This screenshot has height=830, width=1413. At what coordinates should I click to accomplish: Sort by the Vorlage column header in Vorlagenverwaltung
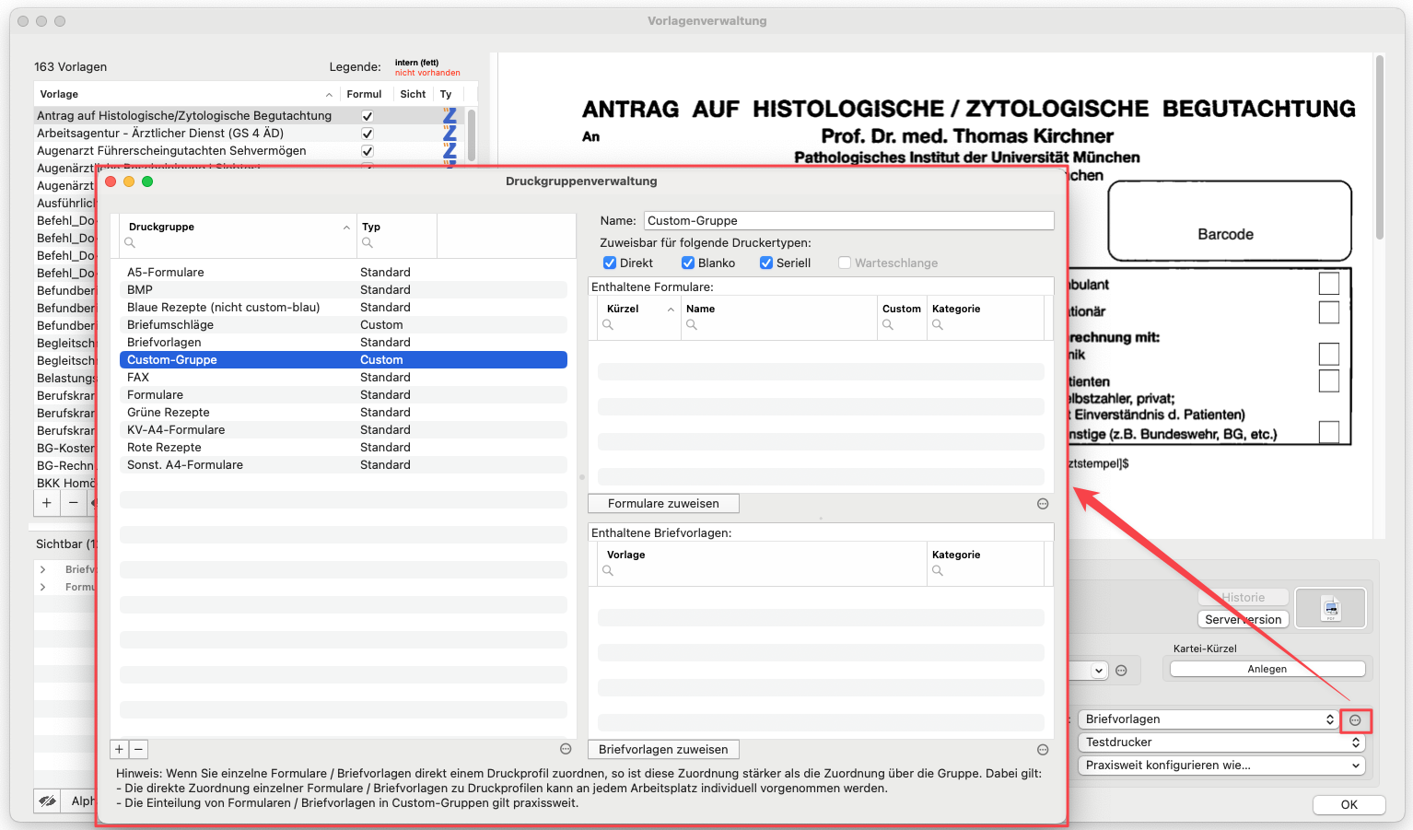point(186,95)
